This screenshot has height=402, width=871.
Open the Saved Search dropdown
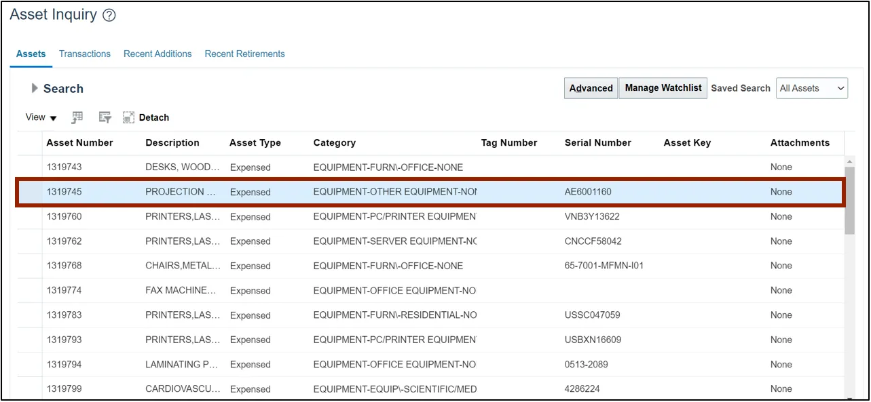811,88
